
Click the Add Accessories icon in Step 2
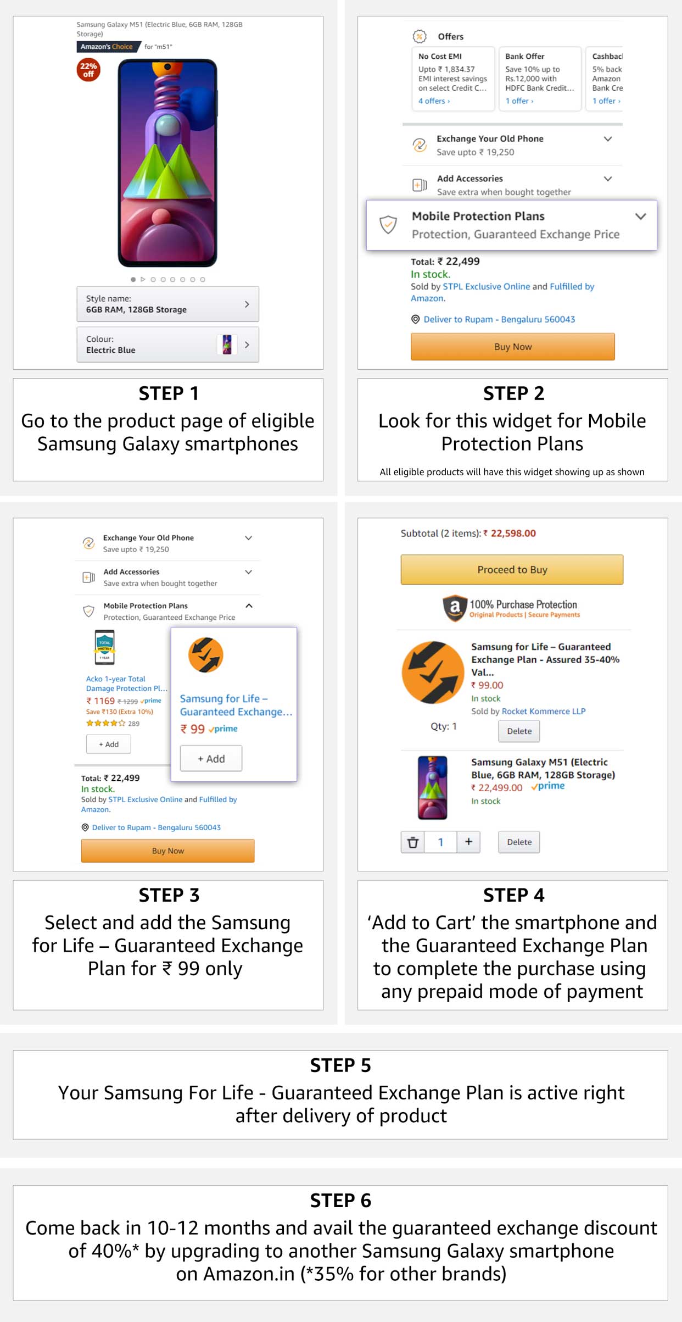[x=420, y=185]
